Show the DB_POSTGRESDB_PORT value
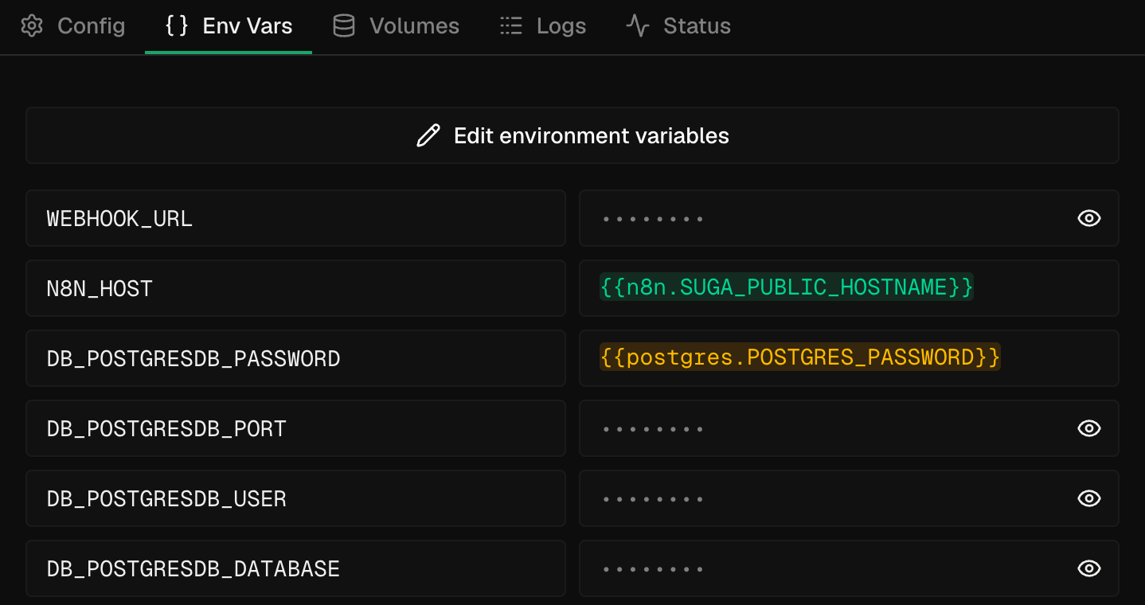1145x605 pixels. click(x=1088, y=428)
